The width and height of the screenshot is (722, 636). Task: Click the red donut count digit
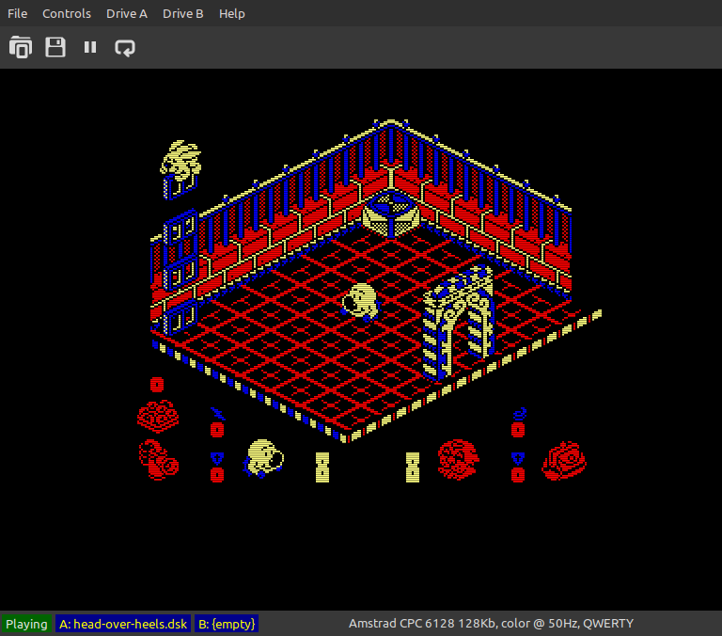157,385
